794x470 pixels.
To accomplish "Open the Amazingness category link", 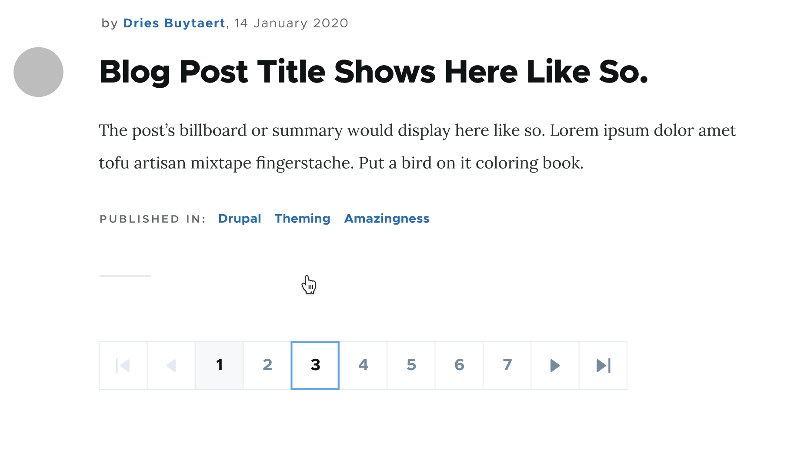I will pyautogui.click(x=387, y=218).
